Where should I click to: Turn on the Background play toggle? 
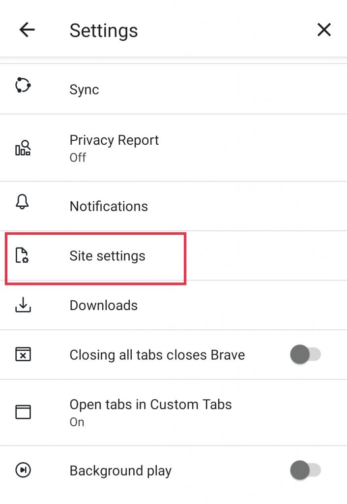[x=305, y=471]
